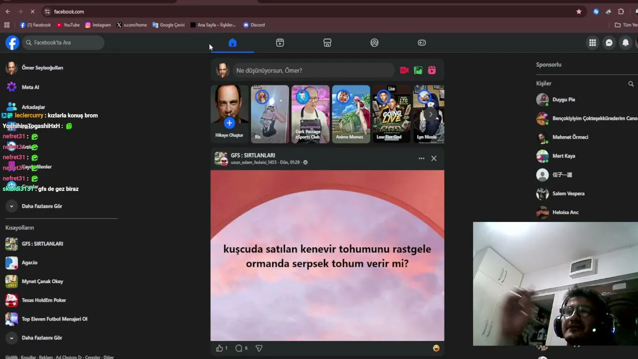Viewport: 638px width, 359px height.
Task: Go to Facebook Home tab
Action: point(232,43)
